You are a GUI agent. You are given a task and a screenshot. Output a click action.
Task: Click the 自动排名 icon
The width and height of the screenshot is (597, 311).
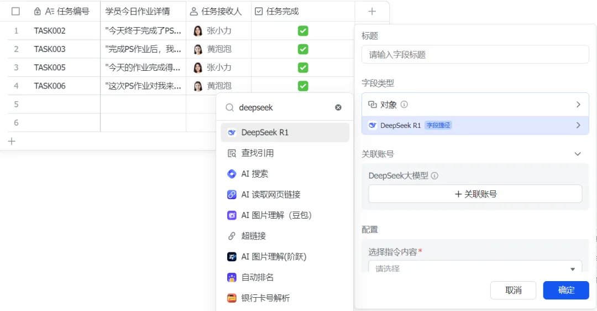click(x=232, y=277)
